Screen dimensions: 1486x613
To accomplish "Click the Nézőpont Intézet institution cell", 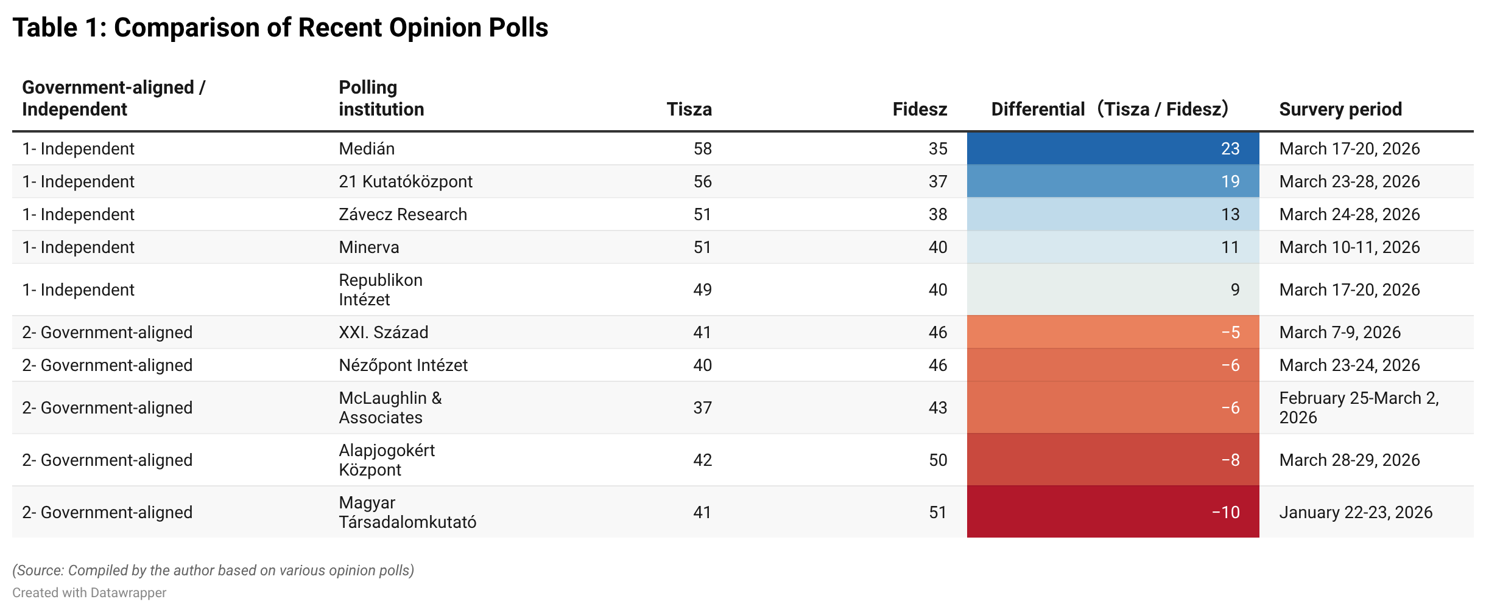I will tap(403, 365).
